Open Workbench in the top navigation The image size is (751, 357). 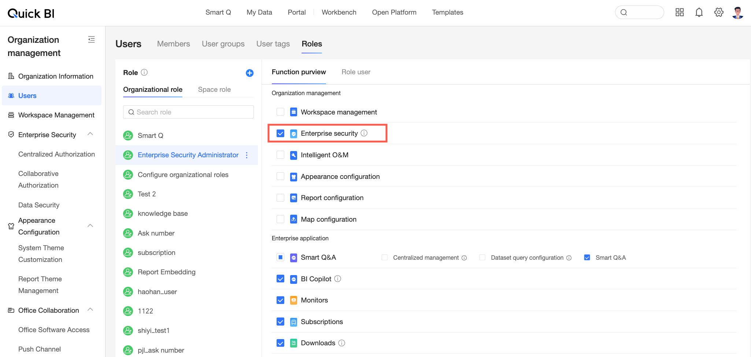click(x=339, y=12)
